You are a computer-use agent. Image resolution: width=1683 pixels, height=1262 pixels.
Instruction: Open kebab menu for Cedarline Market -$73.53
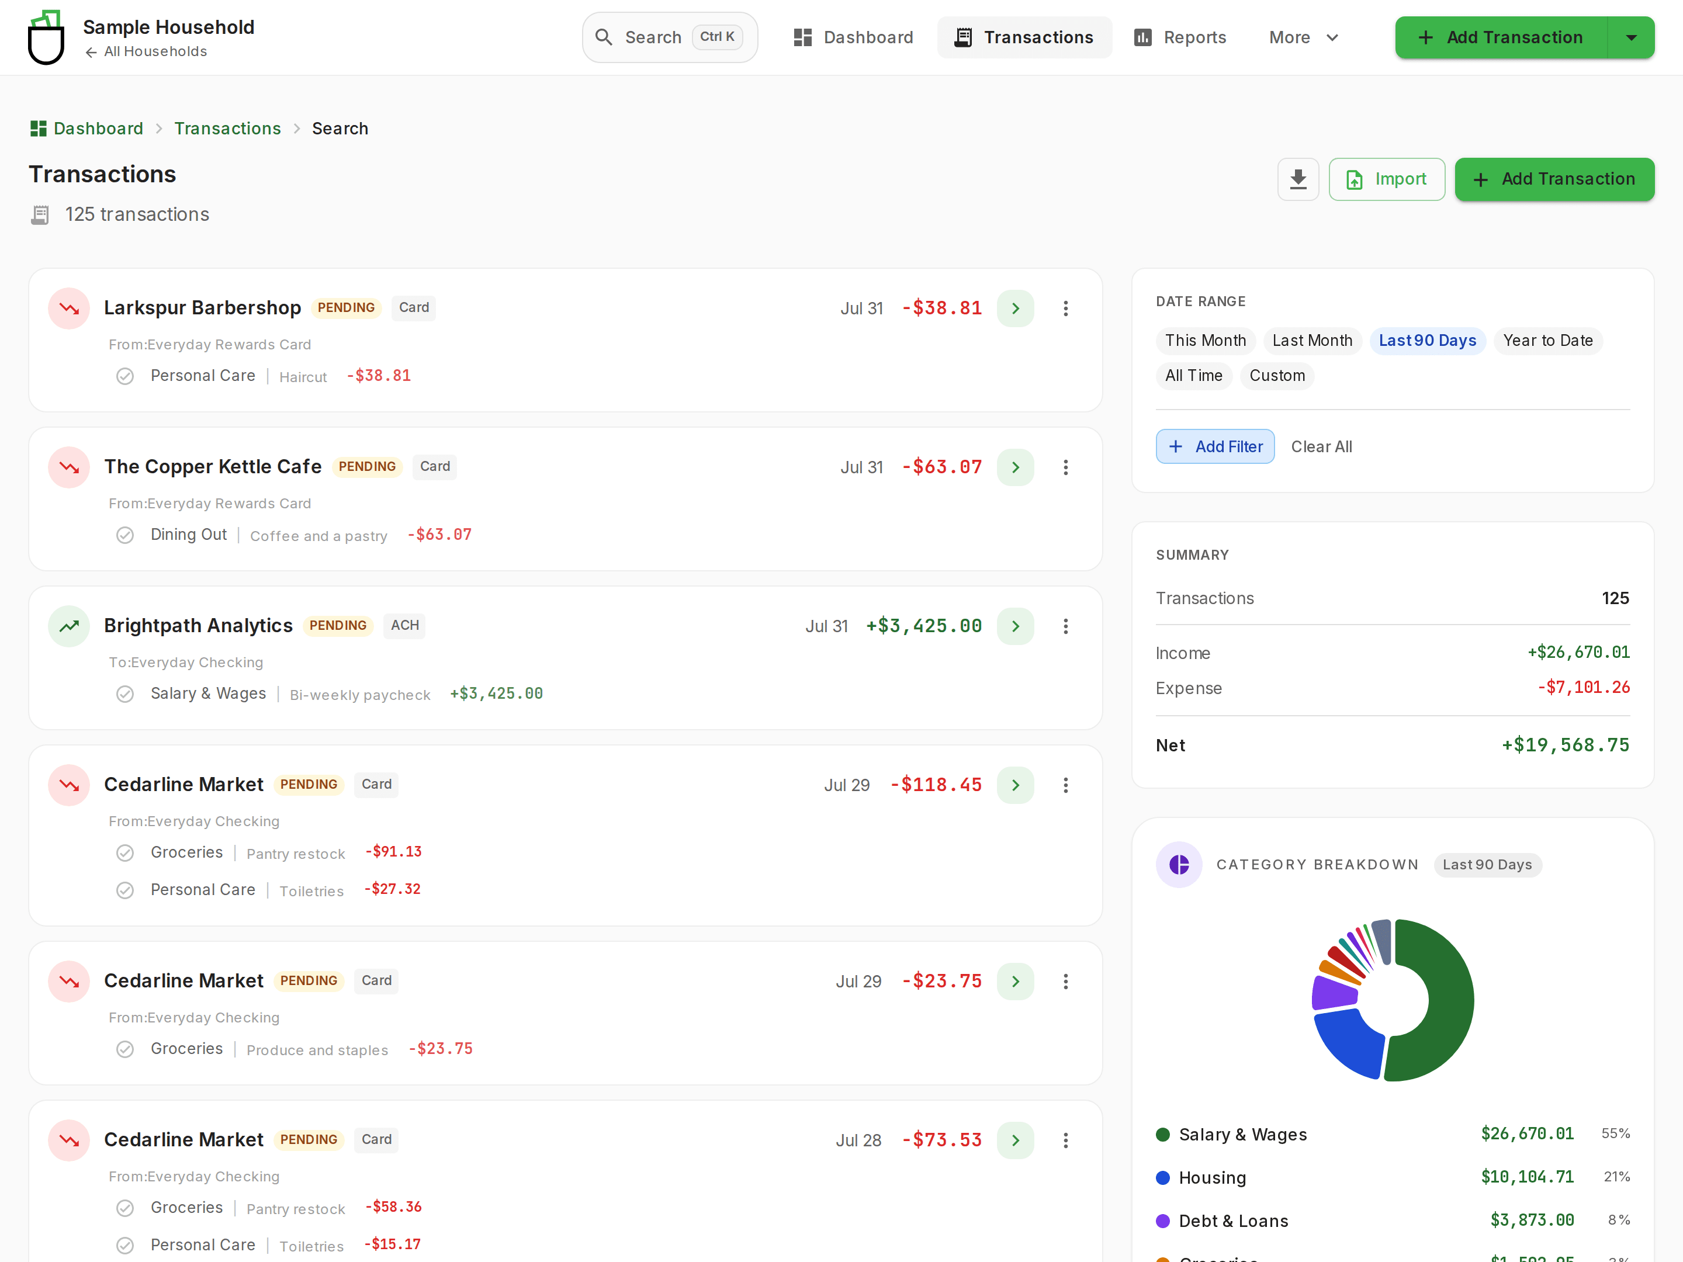1065,1140
